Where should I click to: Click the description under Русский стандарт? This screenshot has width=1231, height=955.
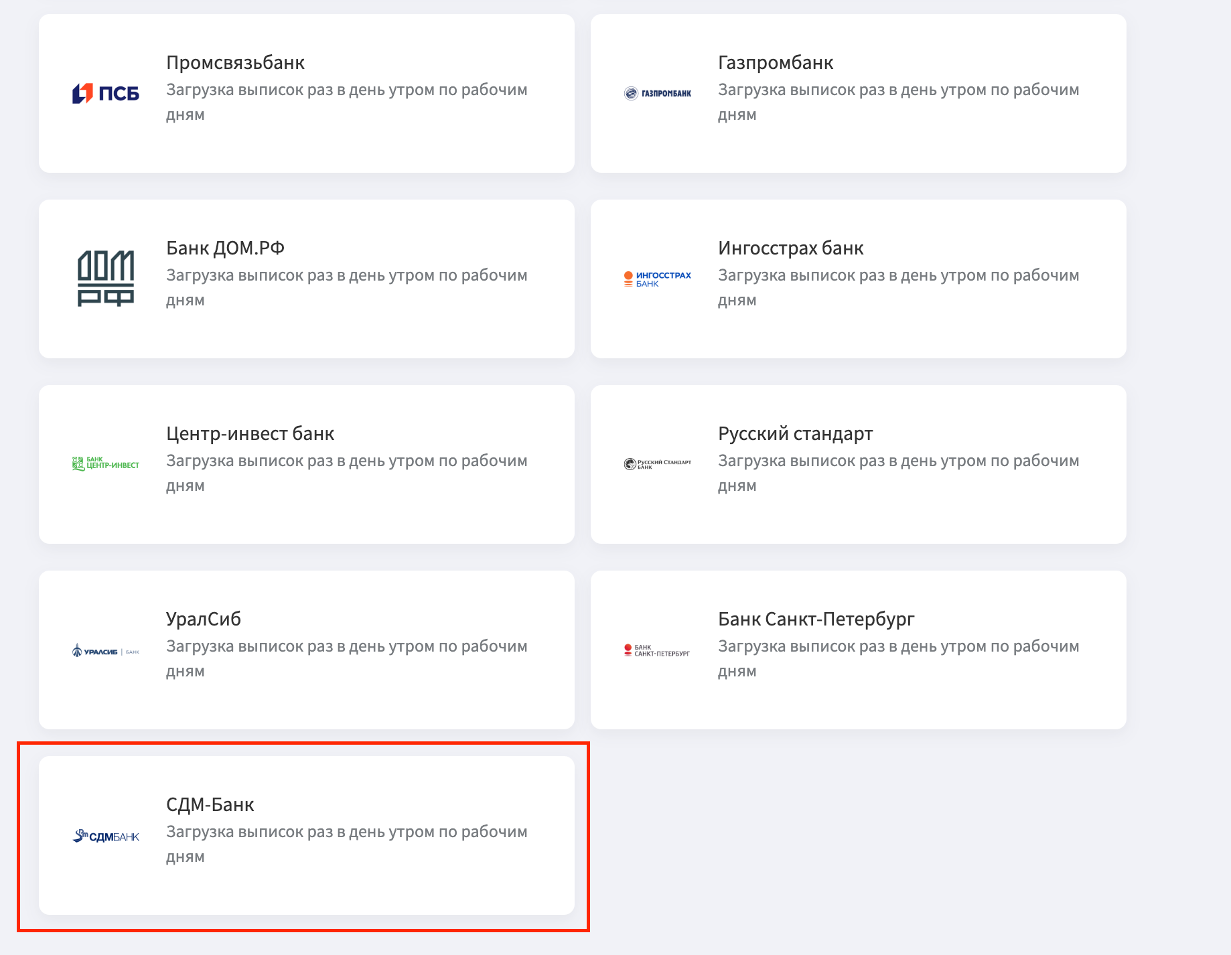tap(899, 473)
